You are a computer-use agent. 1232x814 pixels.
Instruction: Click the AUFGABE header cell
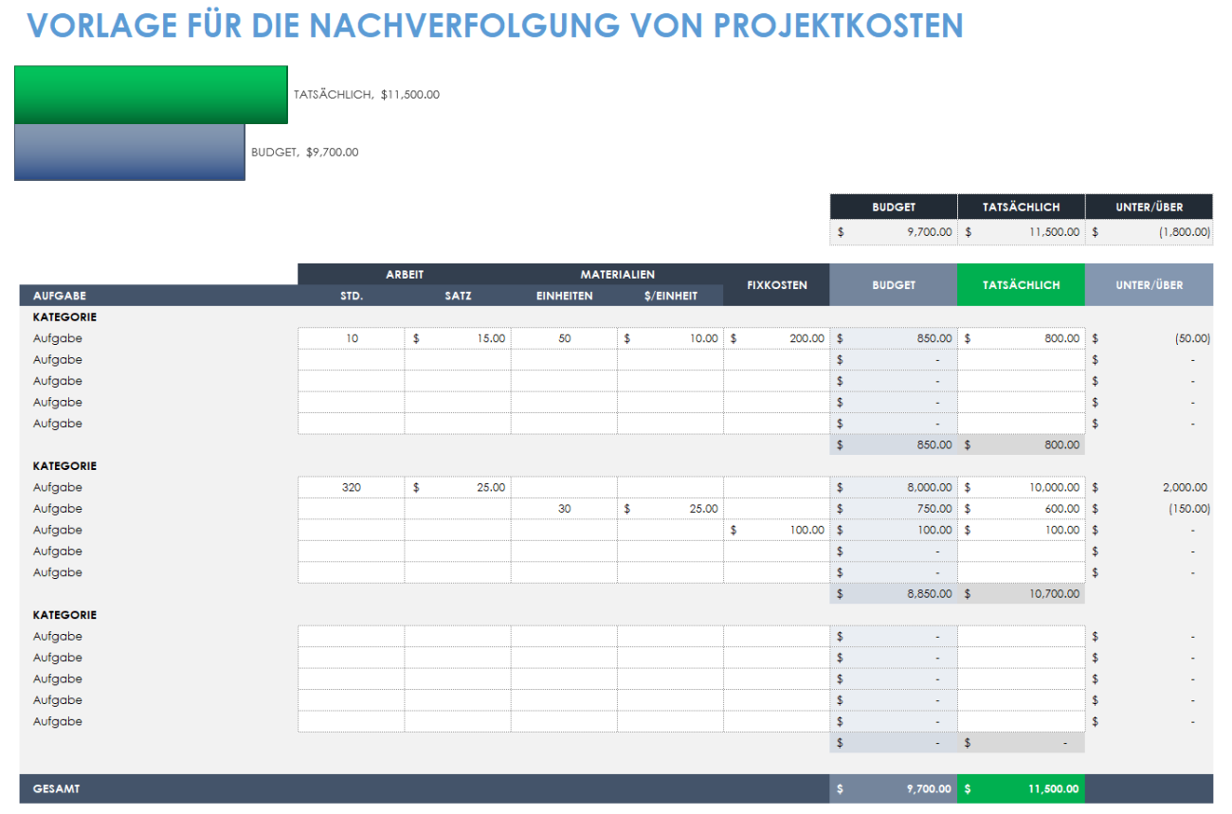pos(62,295)
